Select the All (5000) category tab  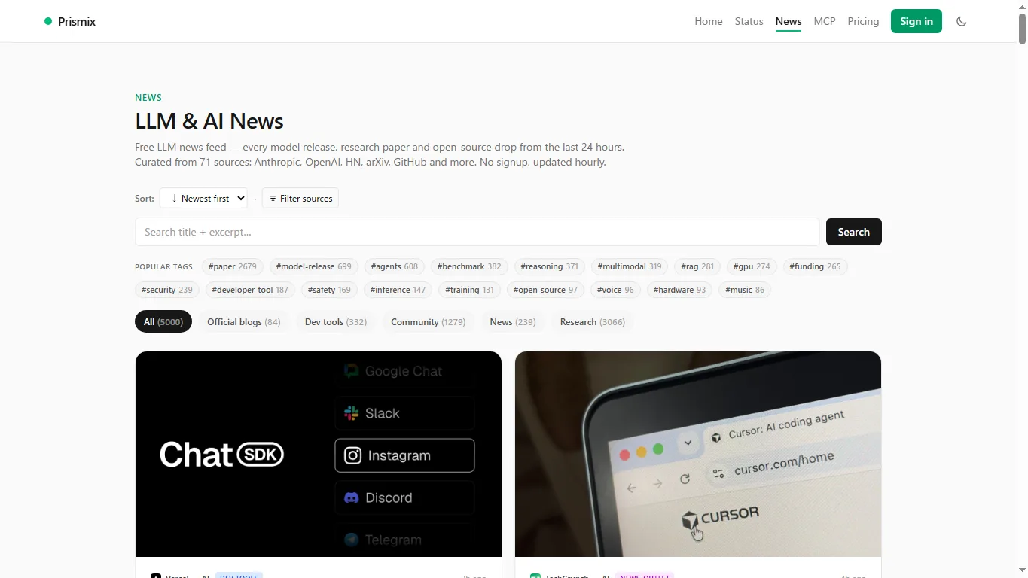(x=163, y=321)
